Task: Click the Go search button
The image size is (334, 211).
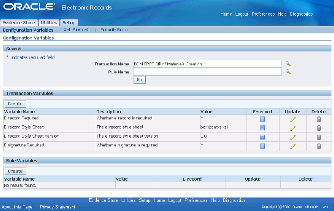Action: (x=139, y=80)
